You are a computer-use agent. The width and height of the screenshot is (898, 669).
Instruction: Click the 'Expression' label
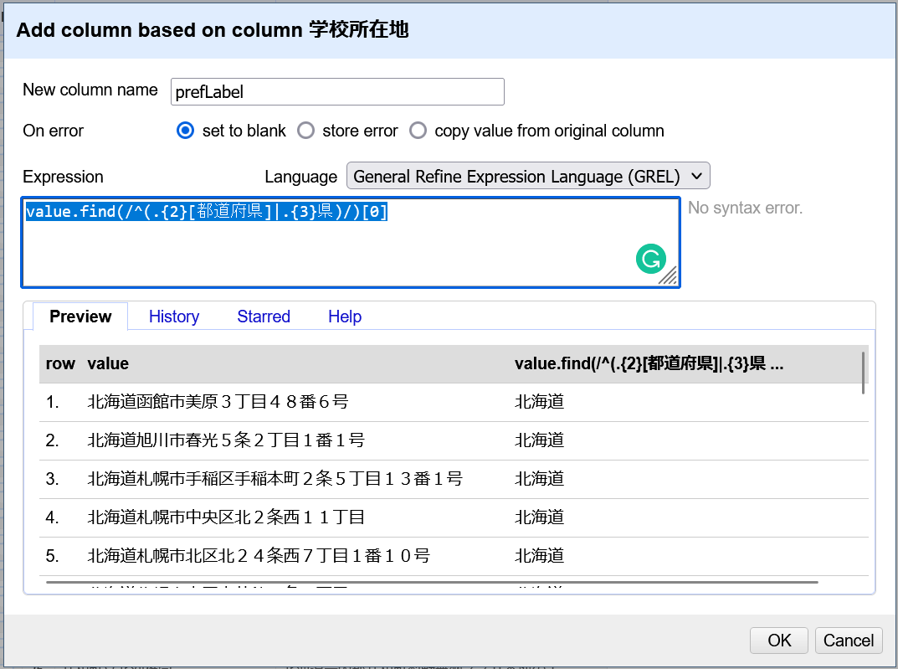[63, 177]
